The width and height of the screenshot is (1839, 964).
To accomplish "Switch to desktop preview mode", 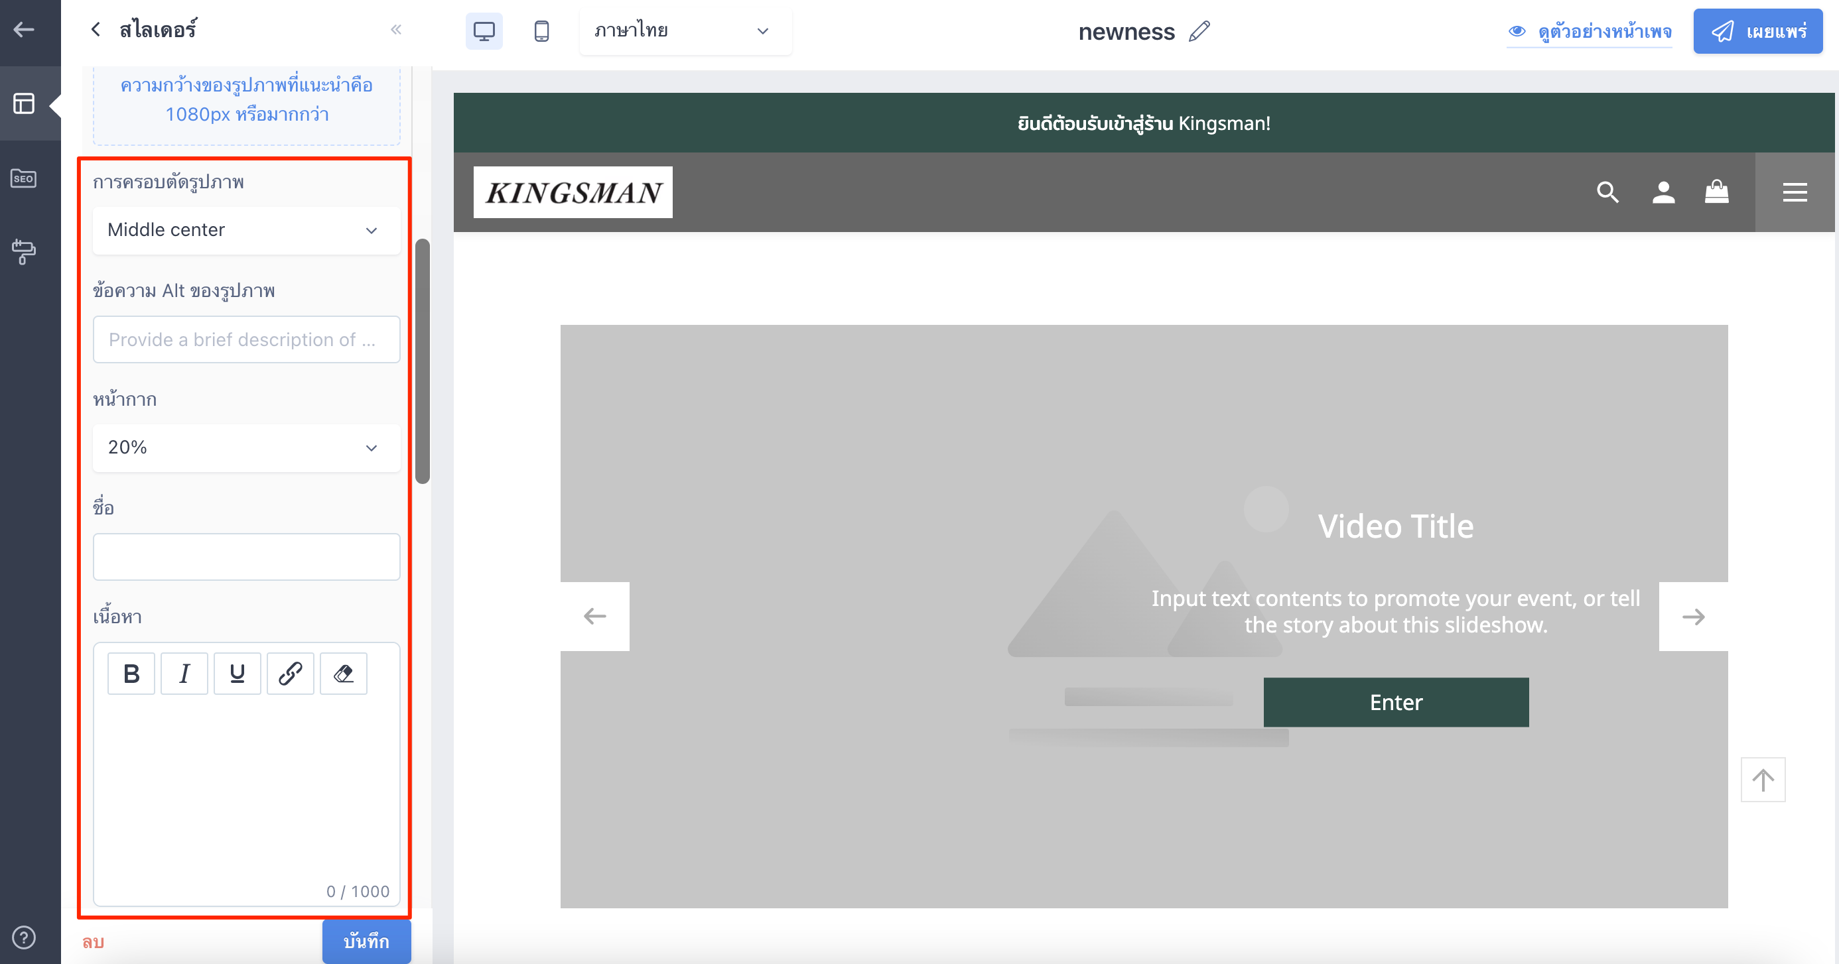I will pos(484,30).
